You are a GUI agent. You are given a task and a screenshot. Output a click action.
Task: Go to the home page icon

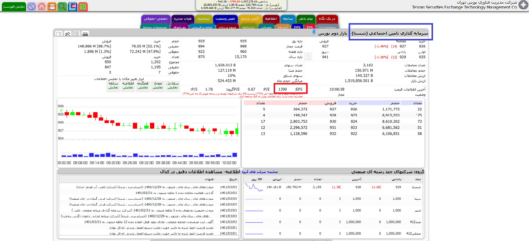(42, 6)
